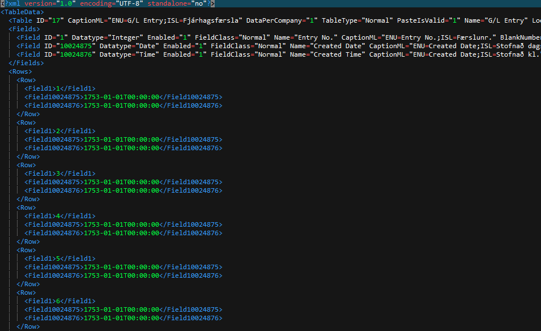Click the opening TableData tag
541x331 pixels.
pyautogui.click(x=22, y=12)
